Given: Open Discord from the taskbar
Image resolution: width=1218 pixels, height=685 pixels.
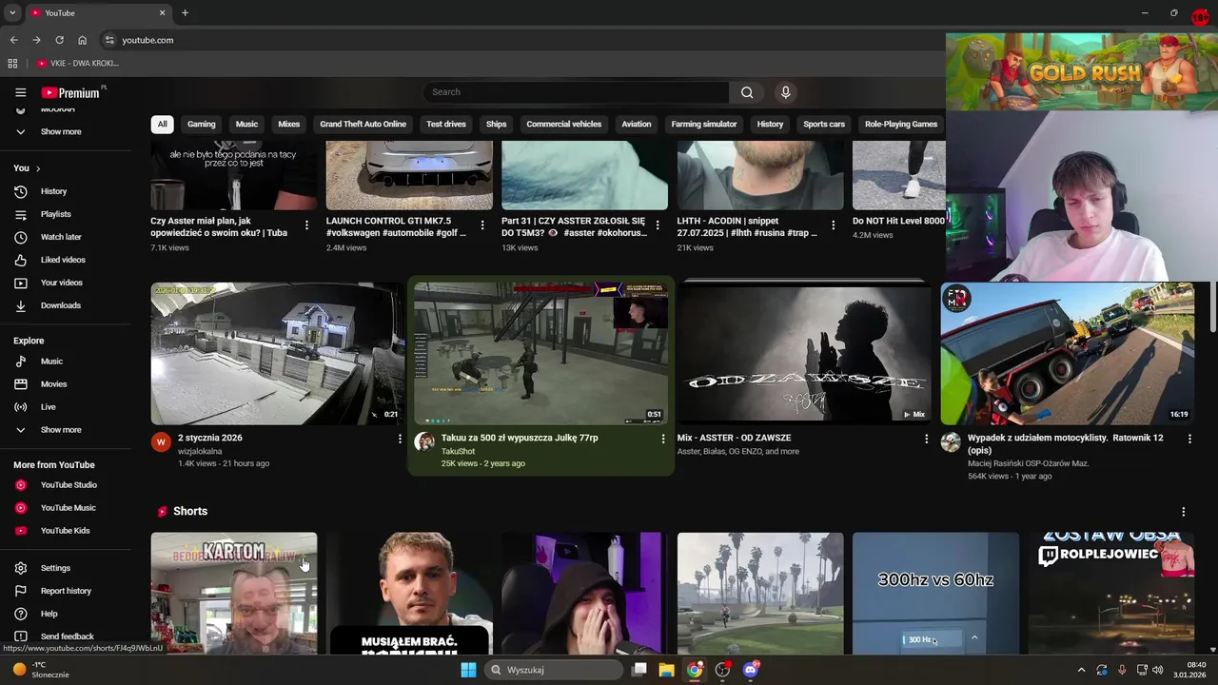Looking at the screenshot, I should [x=750, y=670].
